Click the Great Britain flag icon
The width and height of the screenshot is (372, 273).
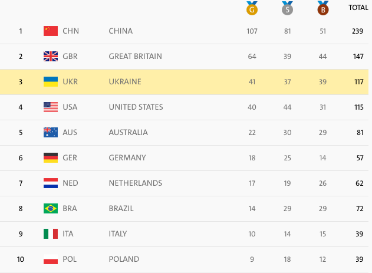tap(51, 57)
